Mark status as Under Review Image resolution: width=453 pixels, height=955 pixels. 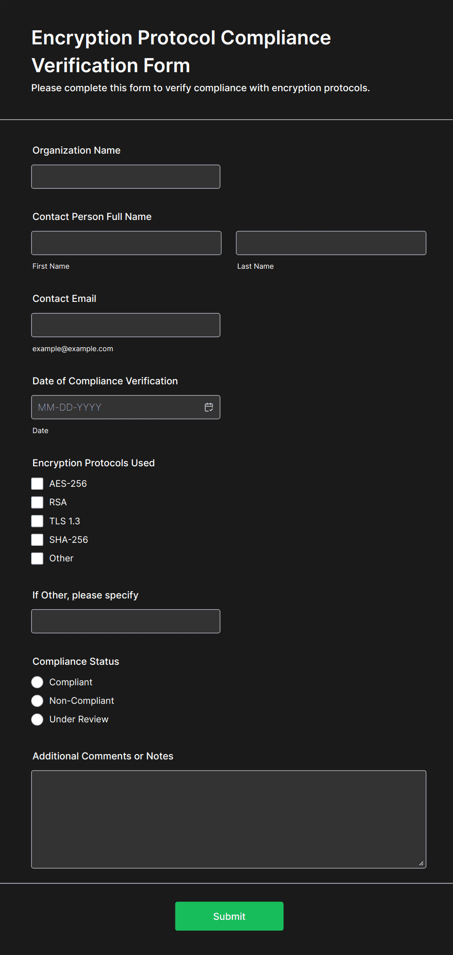point(38,719)
